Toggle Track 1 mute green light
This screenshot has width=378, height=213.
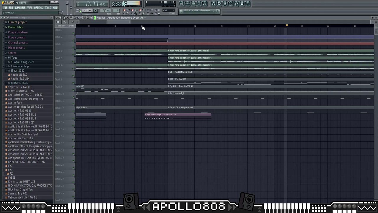point(73,33)
